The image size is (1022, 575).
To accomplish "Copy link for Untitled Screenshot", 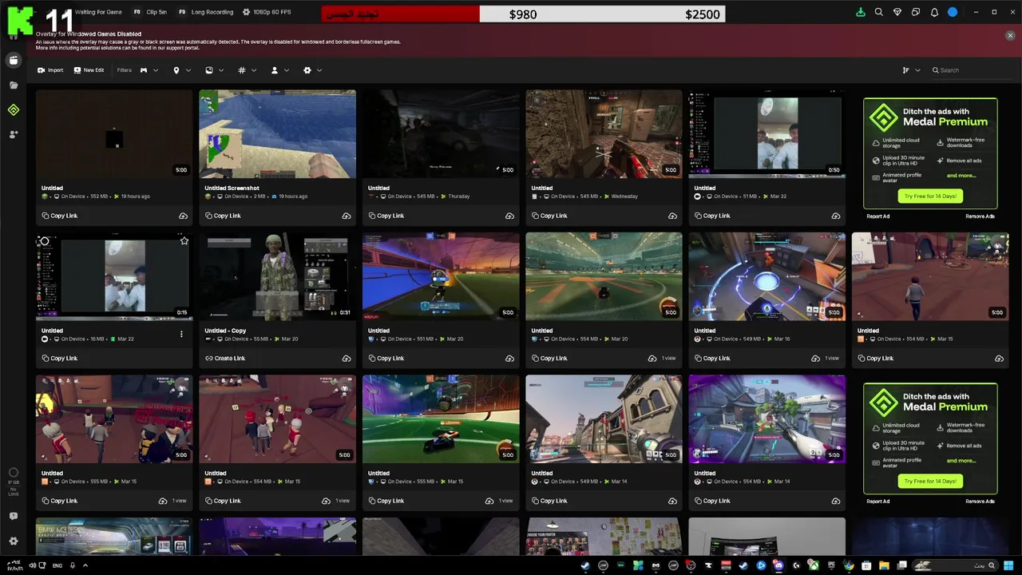I will click(223, 216).
